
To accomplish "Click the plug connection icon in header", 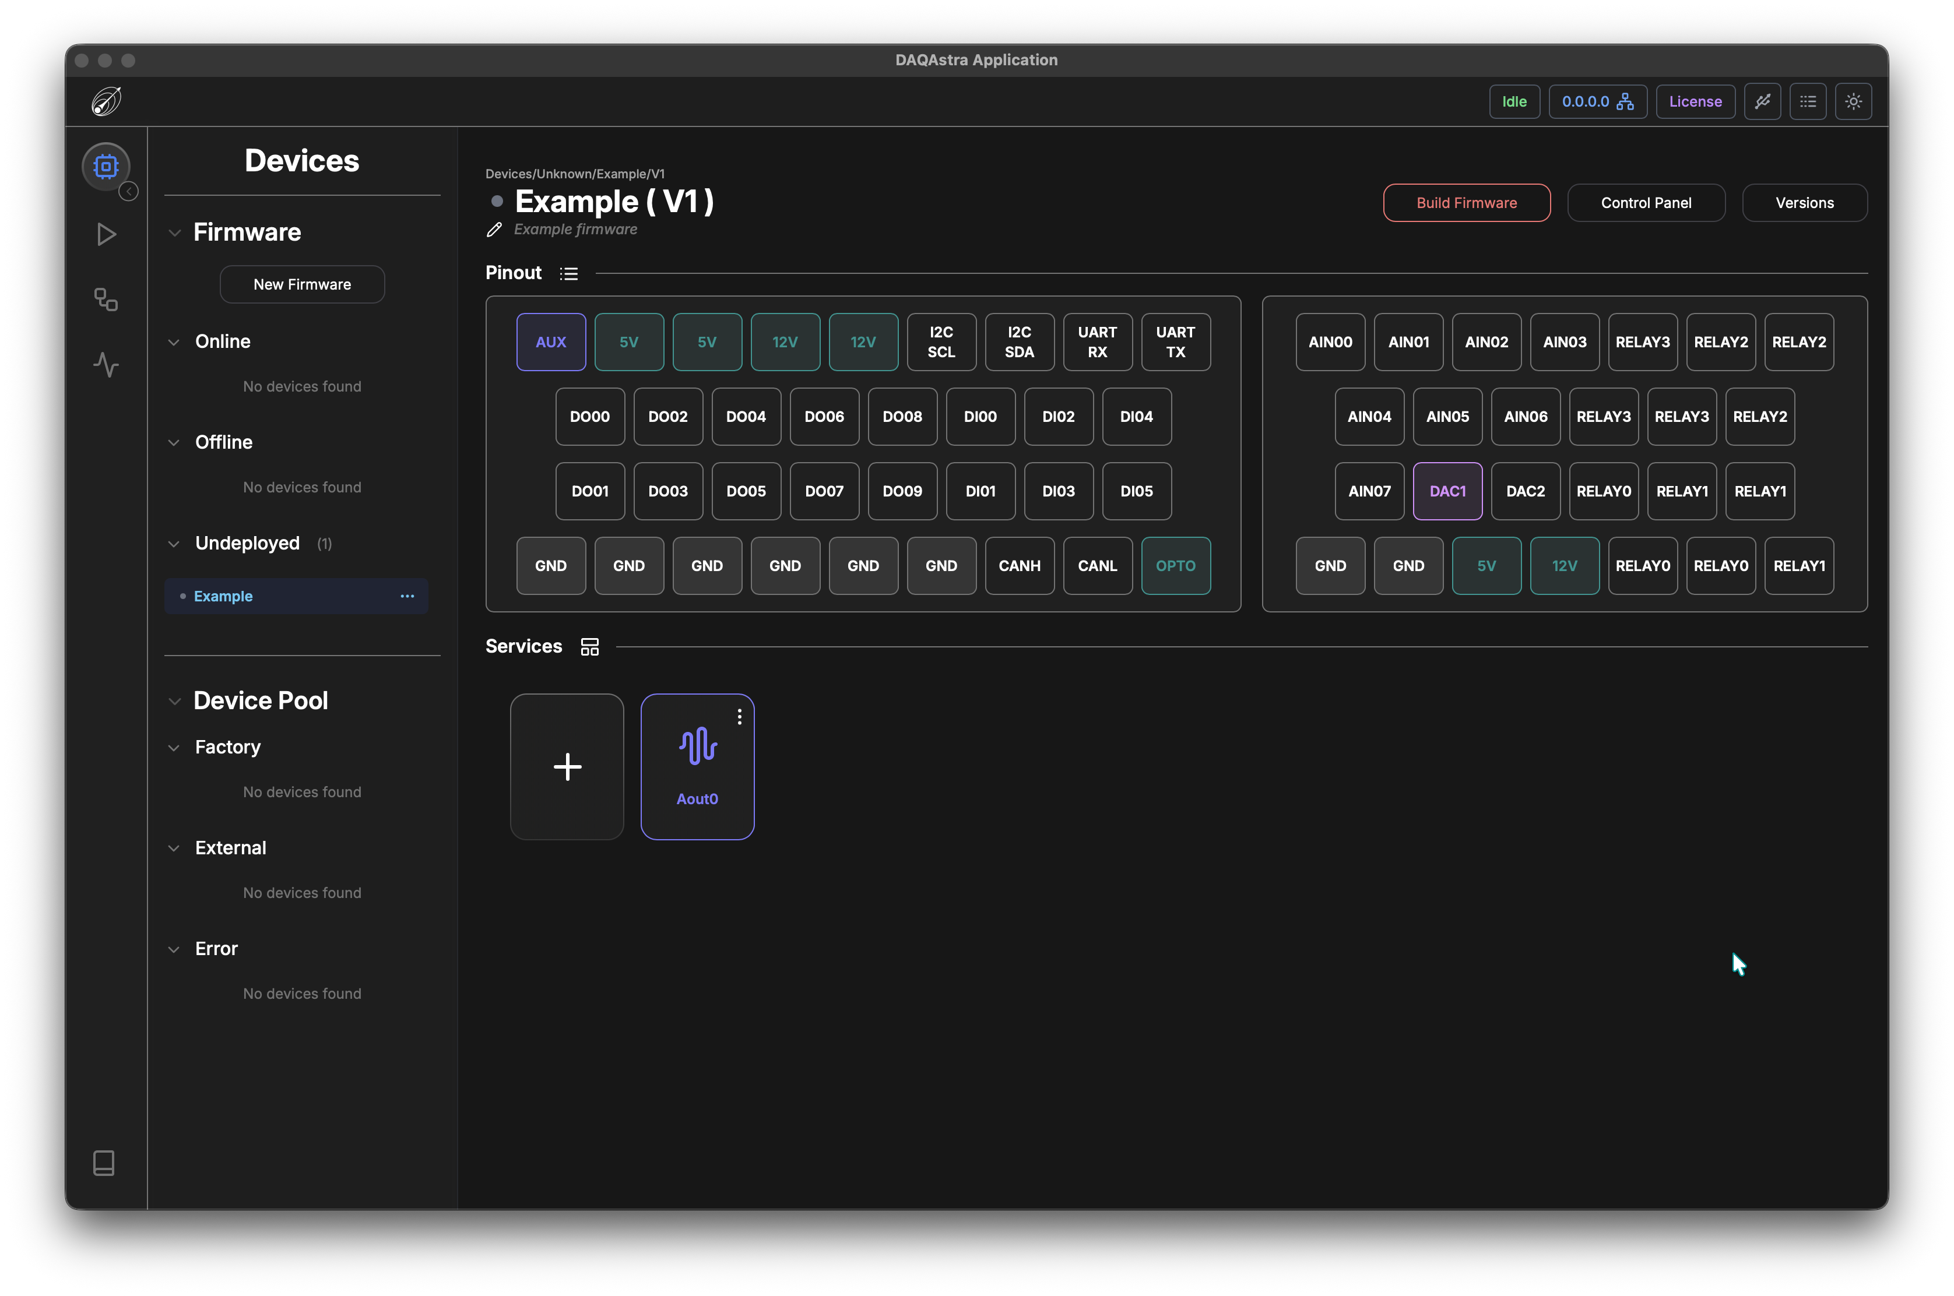I will tap(1762, 101).
